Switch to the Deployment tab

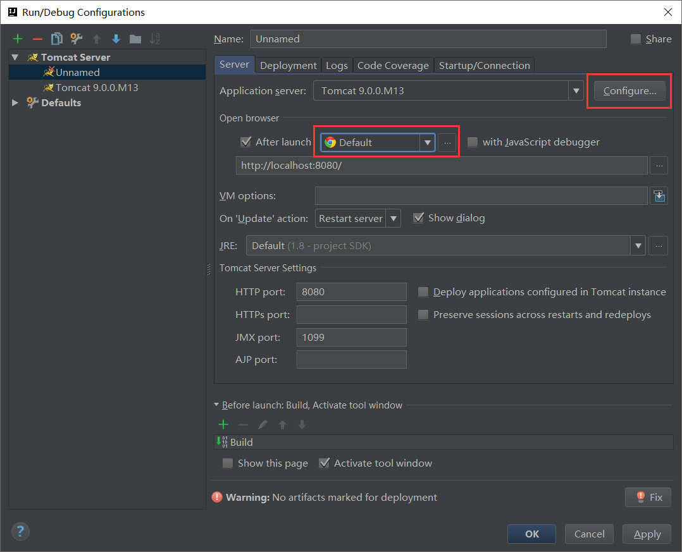pyautogui.click(x=288, y=65)
